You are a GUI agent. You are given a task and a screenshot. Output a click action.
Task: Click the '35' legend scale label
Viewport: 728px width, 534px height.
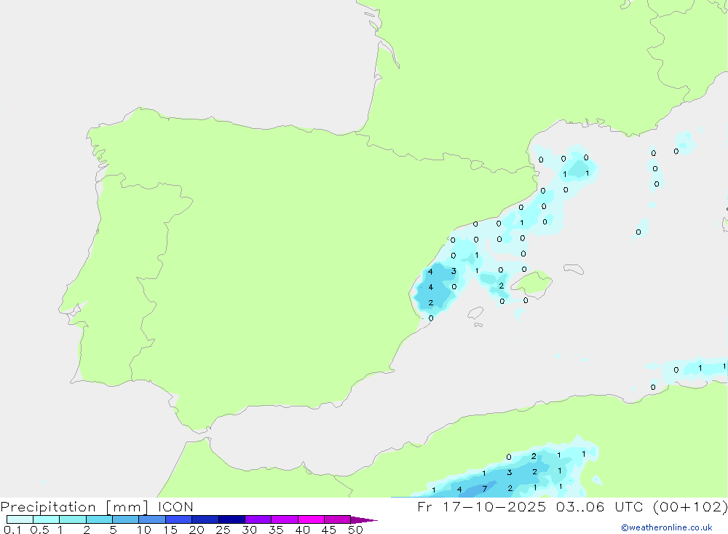click(276, 530)
